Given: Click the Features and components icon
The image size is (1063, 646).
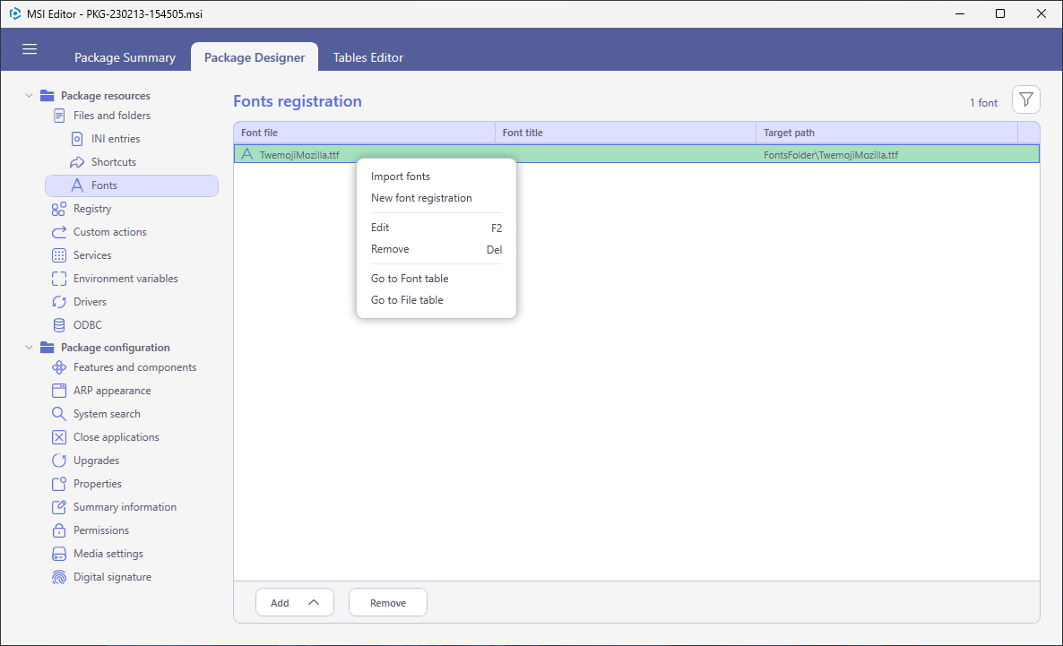Looking at the screenshot, I should [59, 367].
